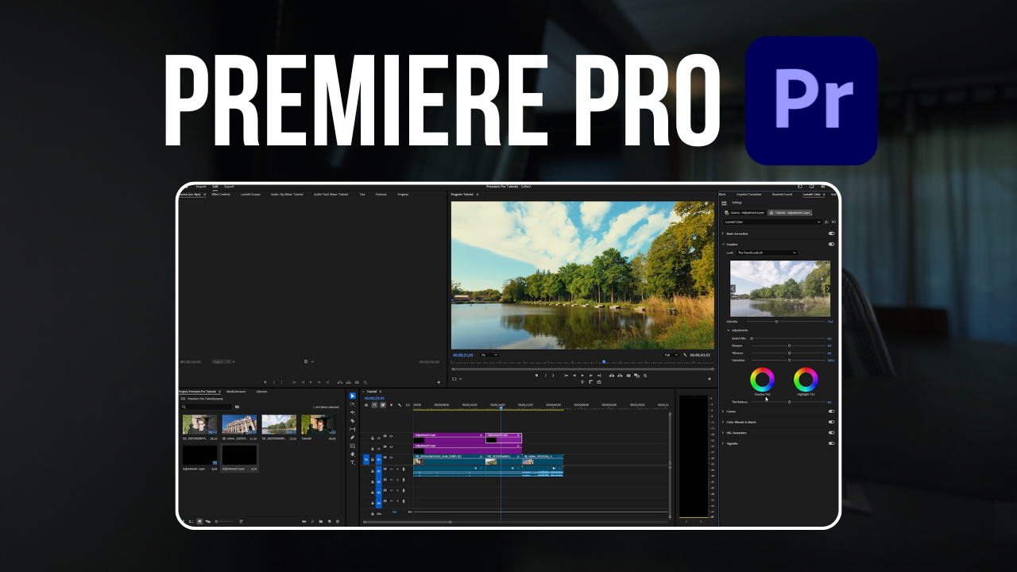
Task: Click Tutorial - Adjustment Layer button
Action: (790, 213)
